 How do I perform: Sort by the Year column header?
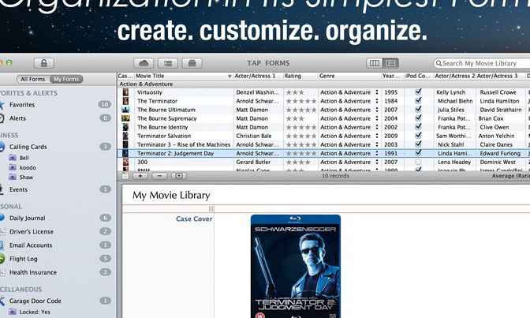393,76
